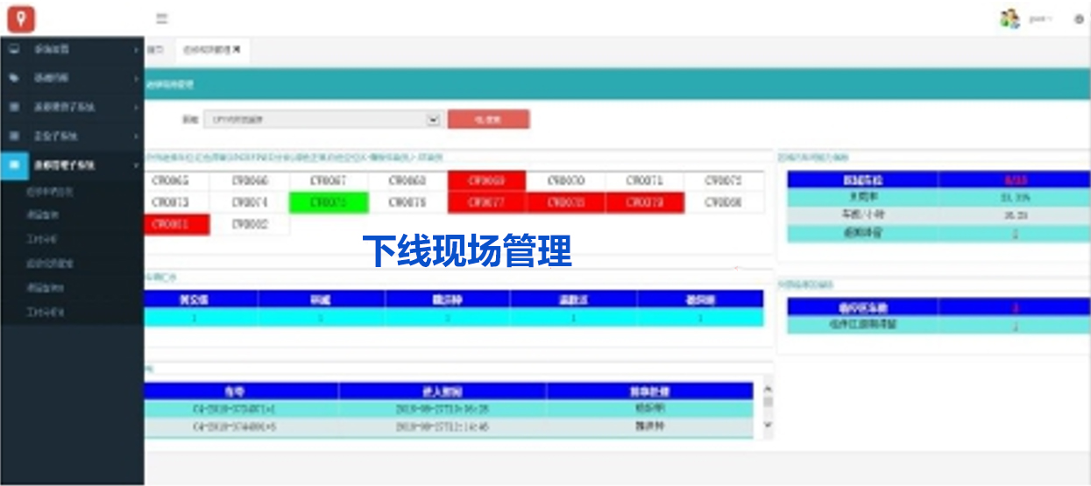Select the currently active page tab
This screenshot has height=486, width=1091.
[207, 51]
